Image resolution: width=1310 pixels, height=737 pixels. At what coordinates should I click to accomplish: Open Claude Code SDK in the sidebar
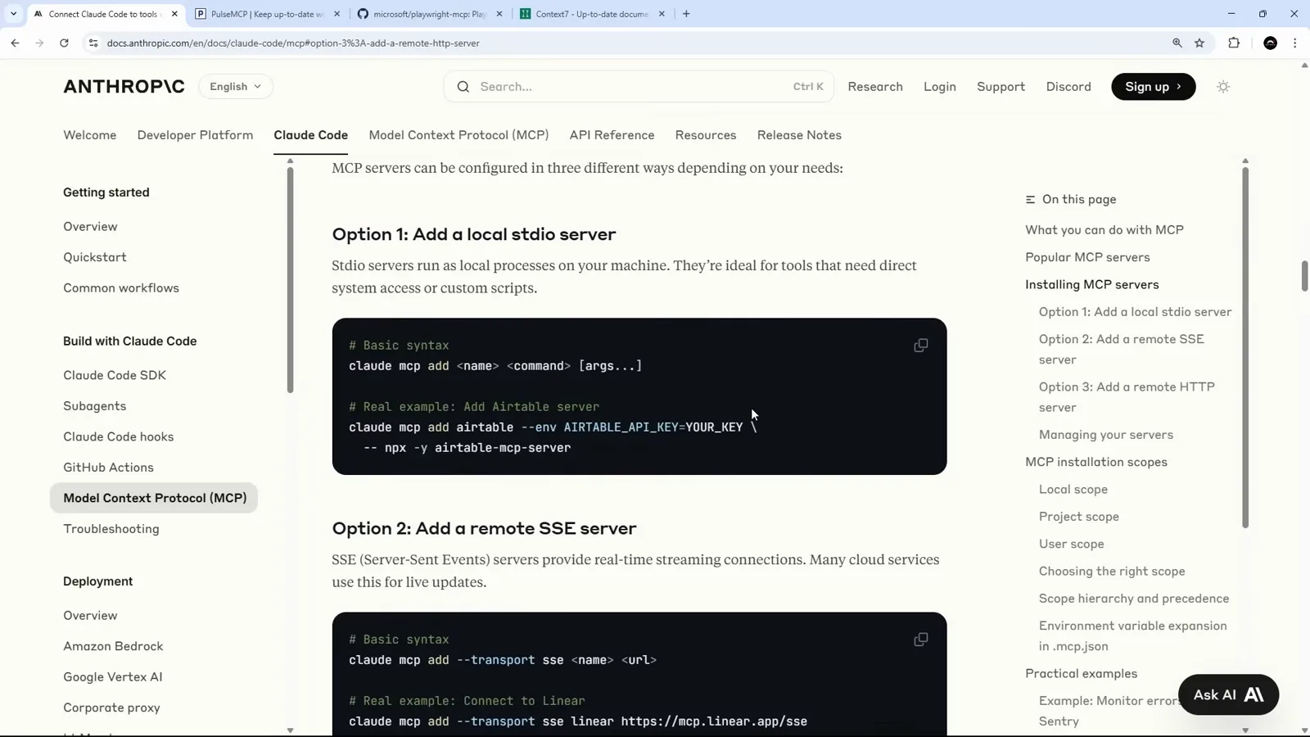[115, 375]
